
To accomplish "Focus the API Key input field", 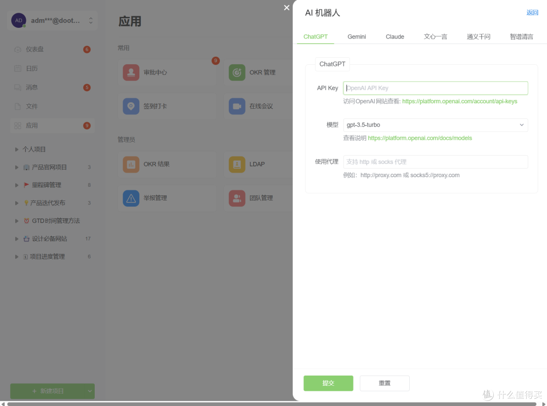I will (x=436, y=88).
